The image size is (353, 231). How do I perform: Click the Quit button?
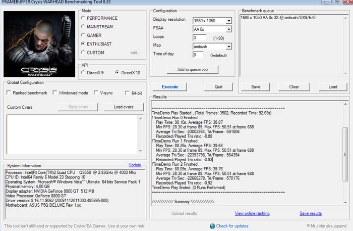coord(218,87)
